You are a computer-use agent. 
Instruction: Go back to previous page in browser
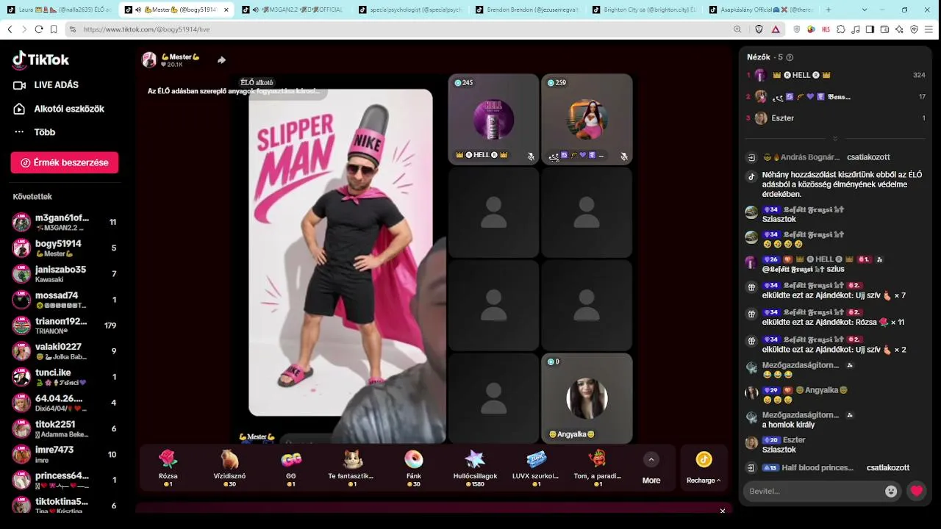10,29
